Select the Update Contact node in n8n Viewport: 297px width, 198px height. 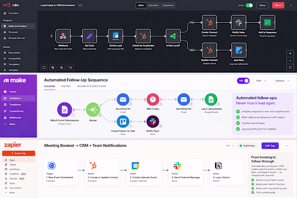coord(209,50)
